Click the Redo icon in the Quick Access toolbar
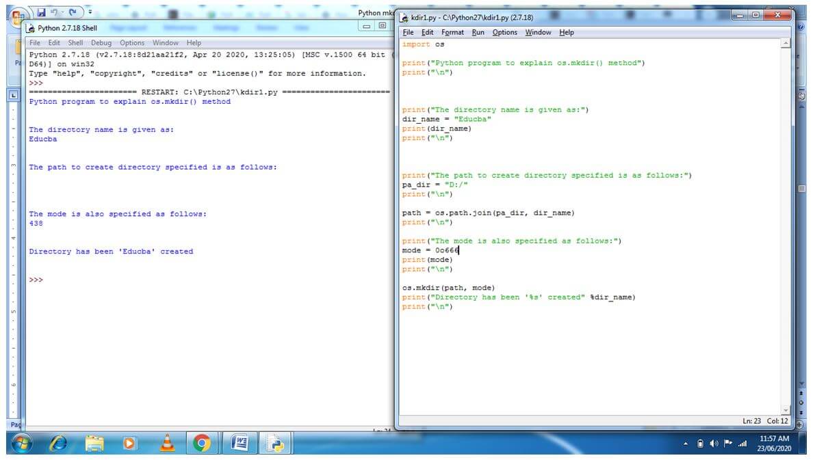 click(x=73, y=12)
